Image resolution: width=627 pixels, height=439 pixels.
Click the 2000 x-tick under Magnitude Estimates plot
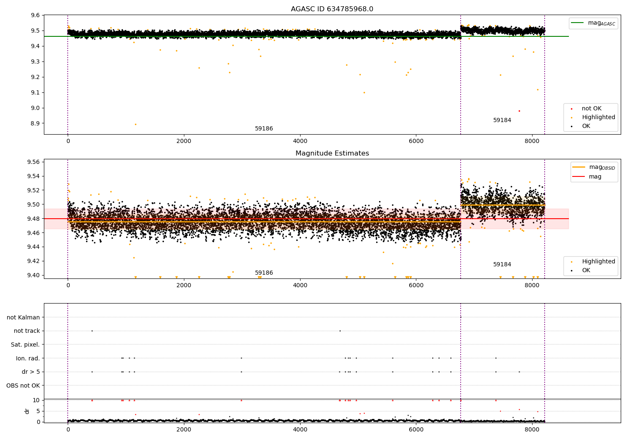coord(184,286)
